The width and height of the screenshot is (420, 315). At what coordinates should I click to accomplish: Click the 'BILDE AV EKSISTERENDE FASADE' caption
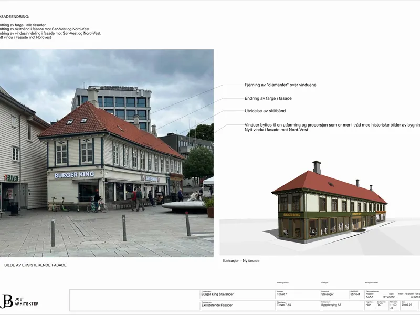click(x=35, y=265)
